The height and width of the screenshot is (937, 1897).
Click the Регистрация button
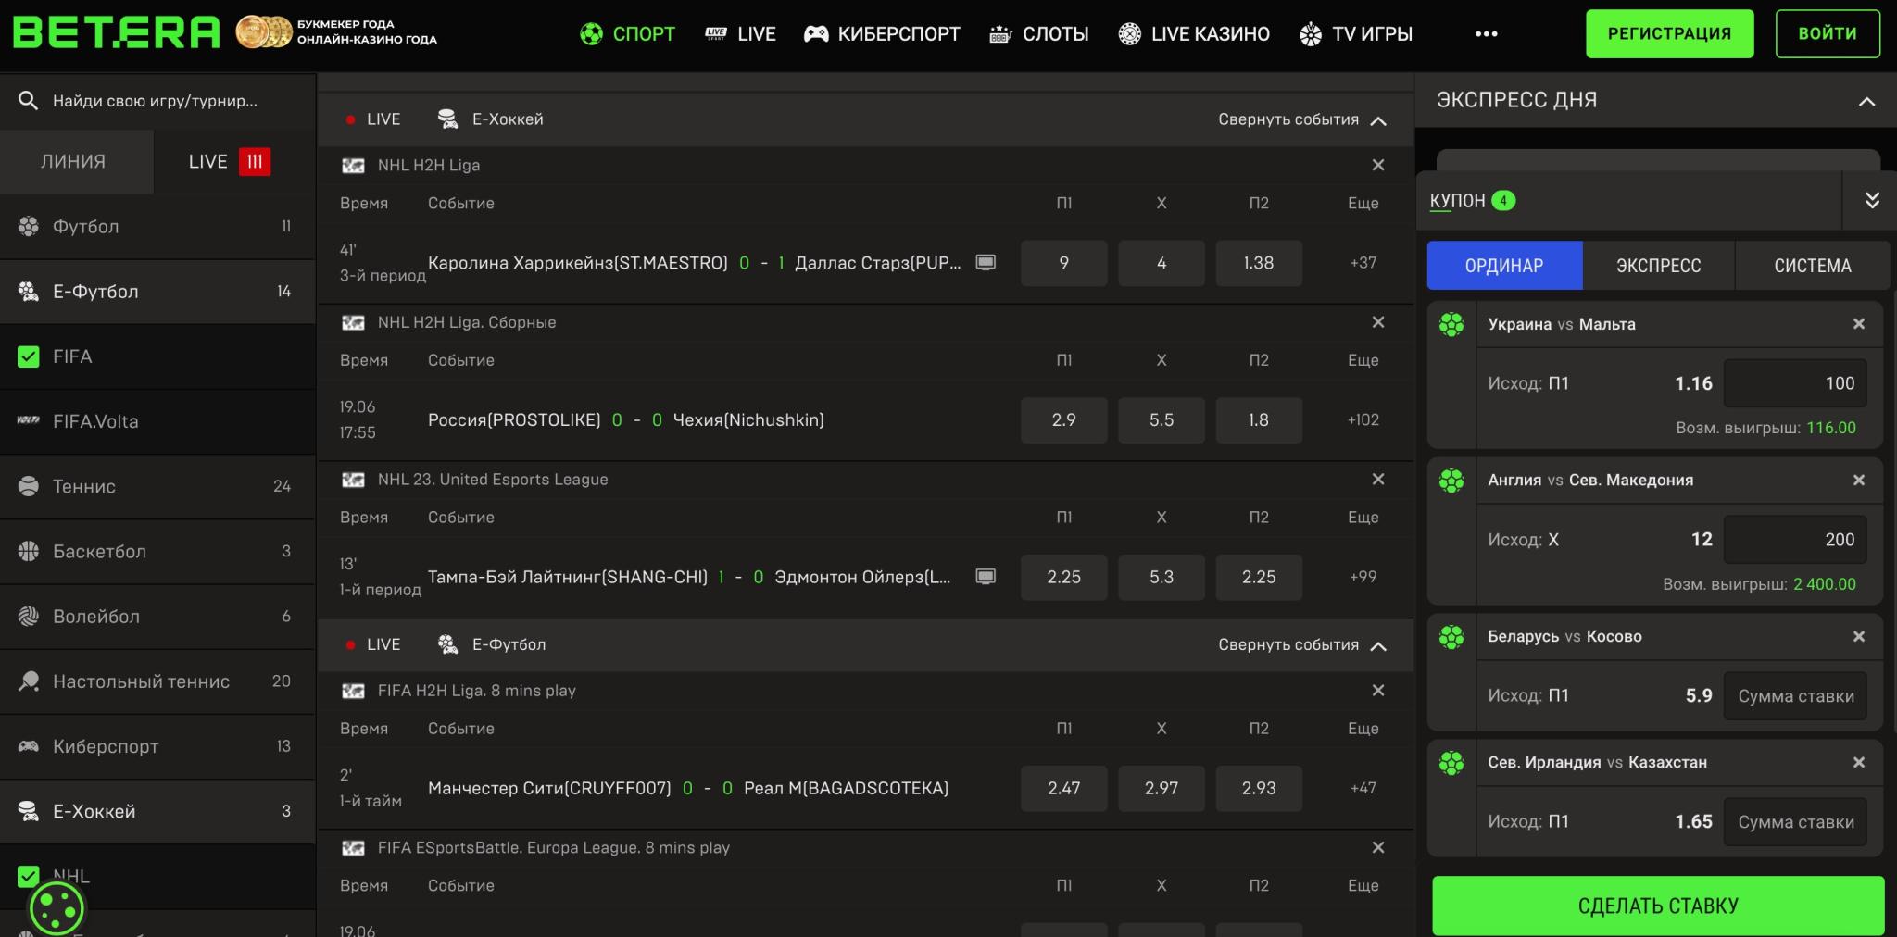coord(1669,34)
